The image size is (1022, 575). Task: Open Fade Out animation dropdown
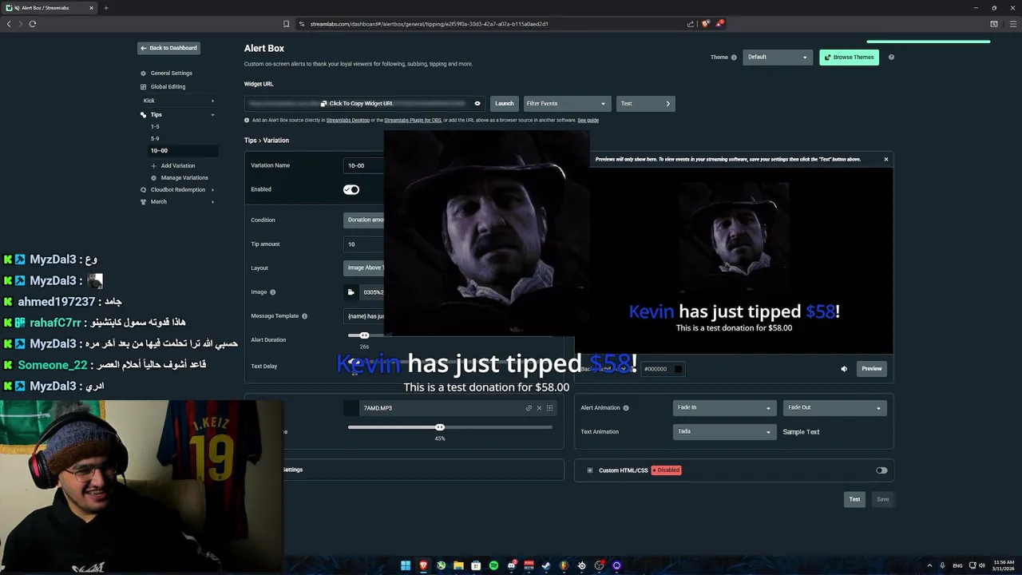coord(835,408)
